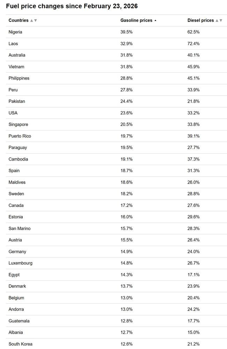Select the South Korea row
This screenshot has width=227, height=349.
20,344
